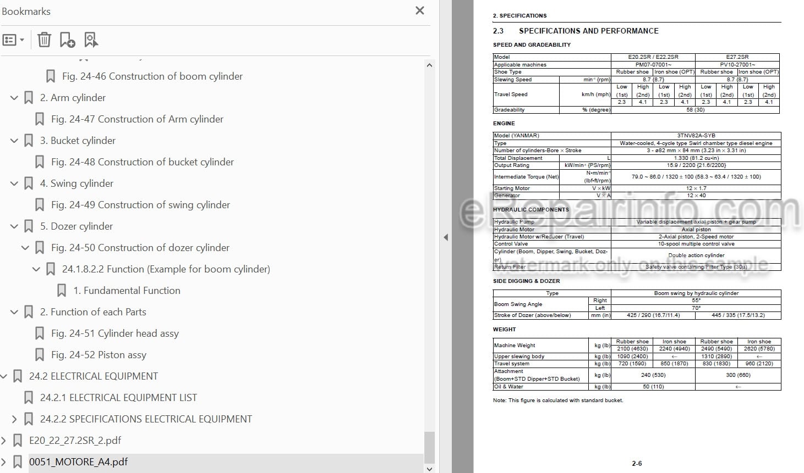Click bookmarks scrollbar up arrow
804x473 pixels.
(x=429, y=65)
